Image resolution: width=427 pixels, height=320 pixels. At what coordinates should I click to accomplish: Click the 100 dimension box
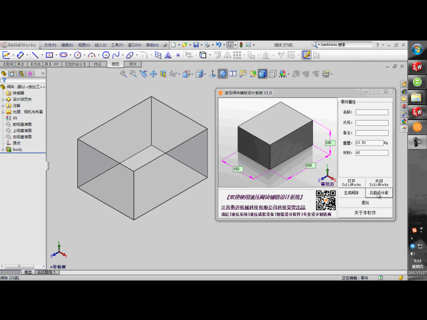[x=330, y=142]
